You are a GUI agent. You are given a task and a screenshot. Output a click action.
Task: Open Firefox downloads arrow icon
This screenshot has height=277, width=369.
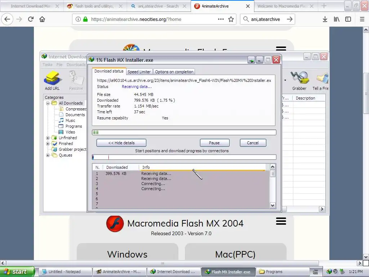click(325, 19)
